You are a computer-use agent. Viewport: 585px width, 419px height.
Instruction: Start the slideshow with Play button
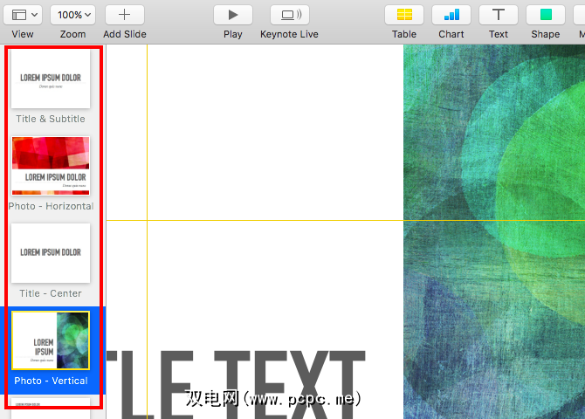tap(233, 15)
